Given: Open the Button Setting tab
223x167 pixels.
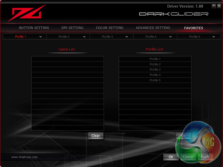Looking at the screenshot, I should tap(34, 28).
